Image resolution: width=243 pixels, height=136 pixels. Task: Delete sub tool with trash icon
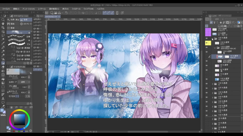pos(31,63)
